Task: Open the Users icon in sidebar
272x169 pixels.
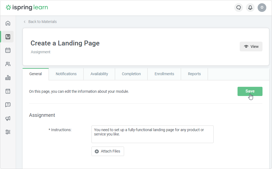Action: (8, 64)
